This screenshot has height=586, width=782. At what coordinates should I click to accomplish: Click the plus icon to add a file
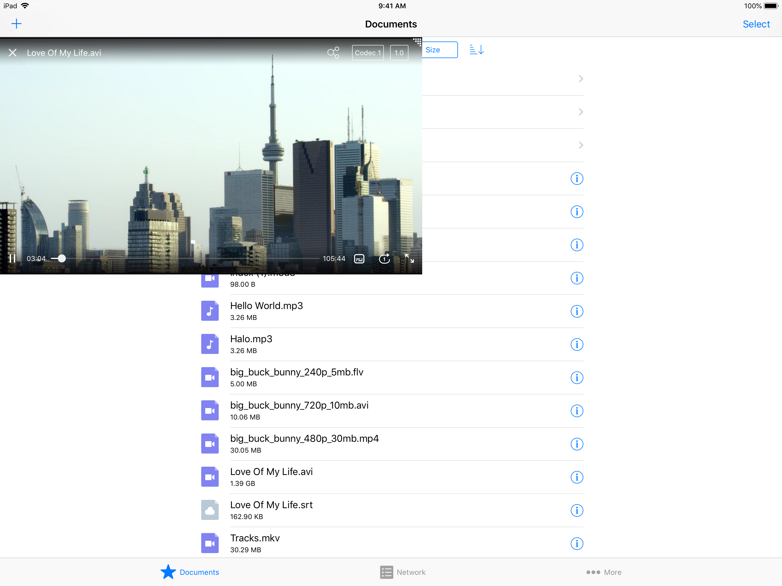click(x=16, y=24)
